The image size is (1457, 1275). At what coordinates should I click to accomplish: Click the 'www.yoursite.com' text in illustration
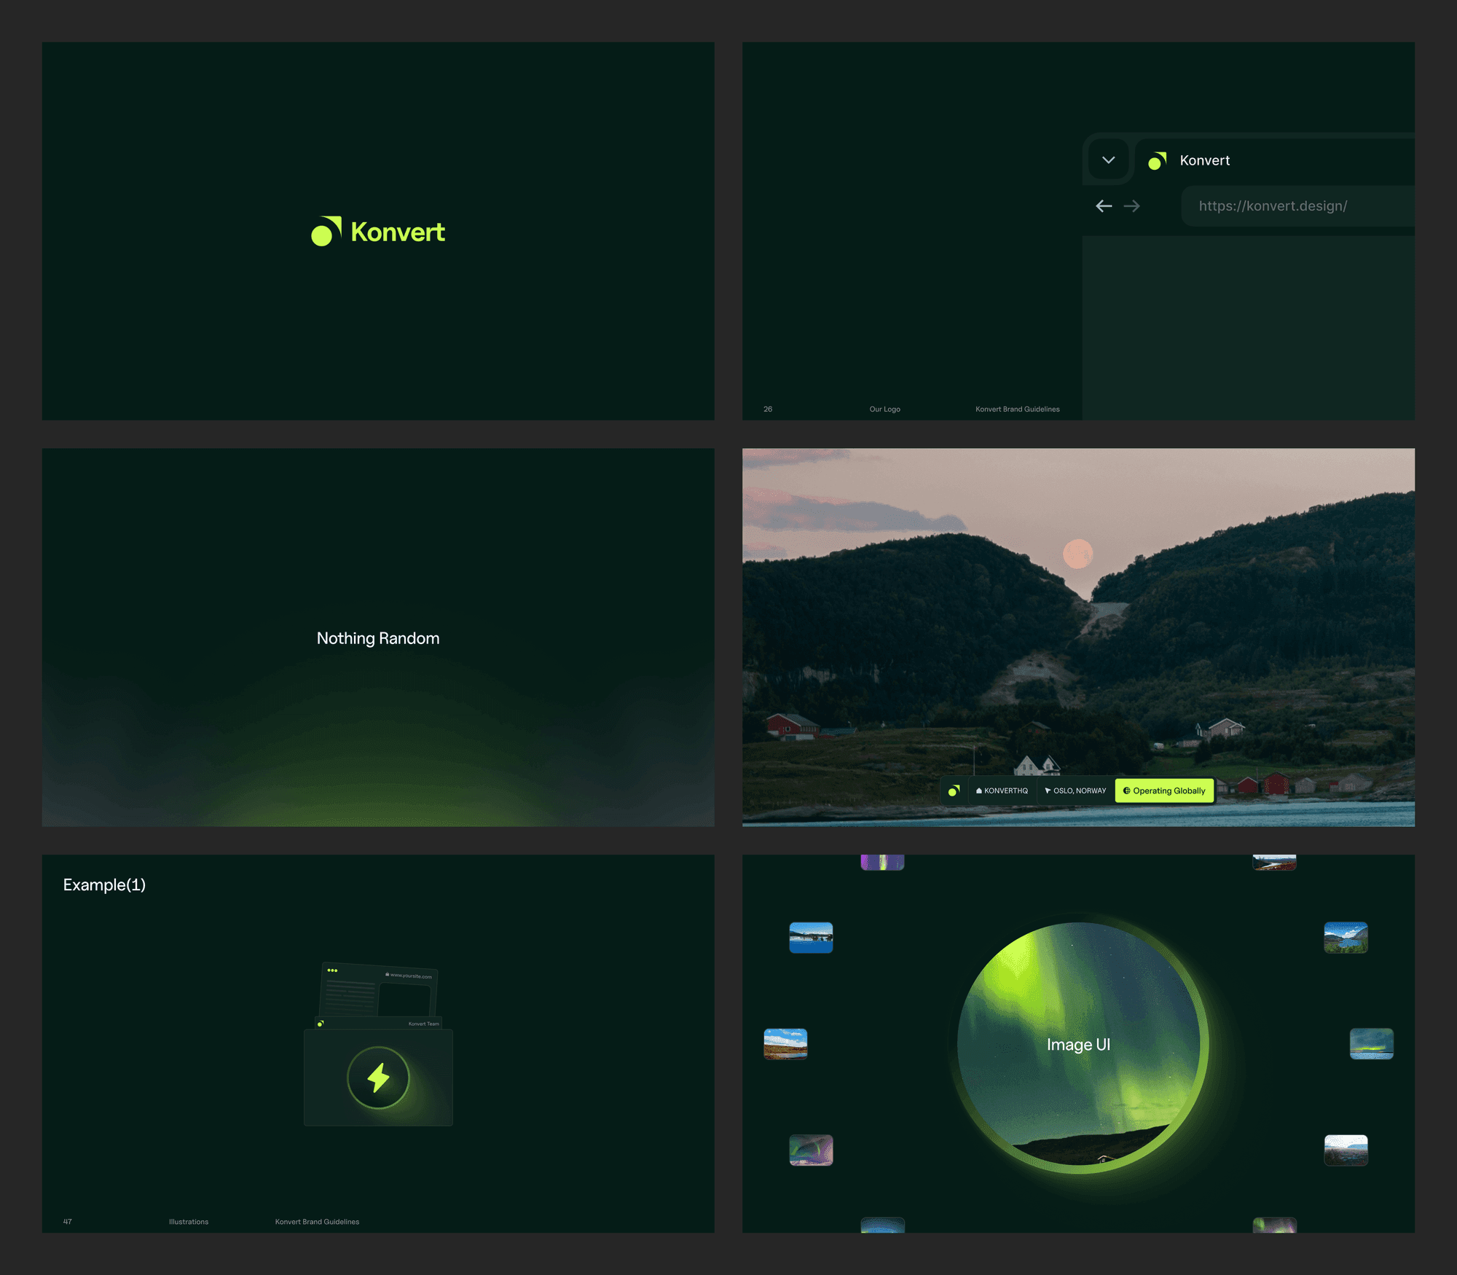point(411,976)
